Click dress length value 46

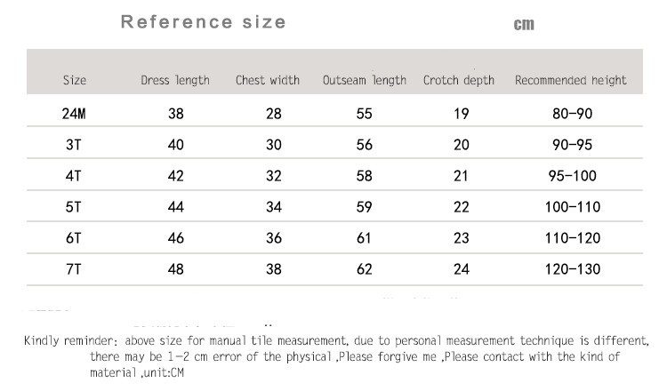pyautogui.click(x=175, y=238)
